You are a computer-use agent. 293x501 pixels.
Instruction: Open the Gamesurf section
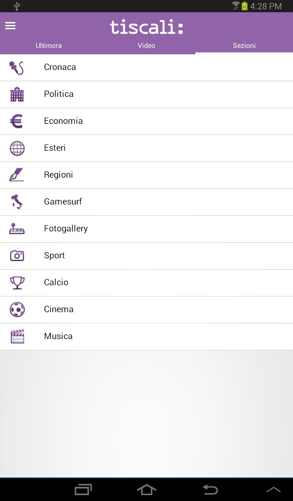click(x=146, y=202)
